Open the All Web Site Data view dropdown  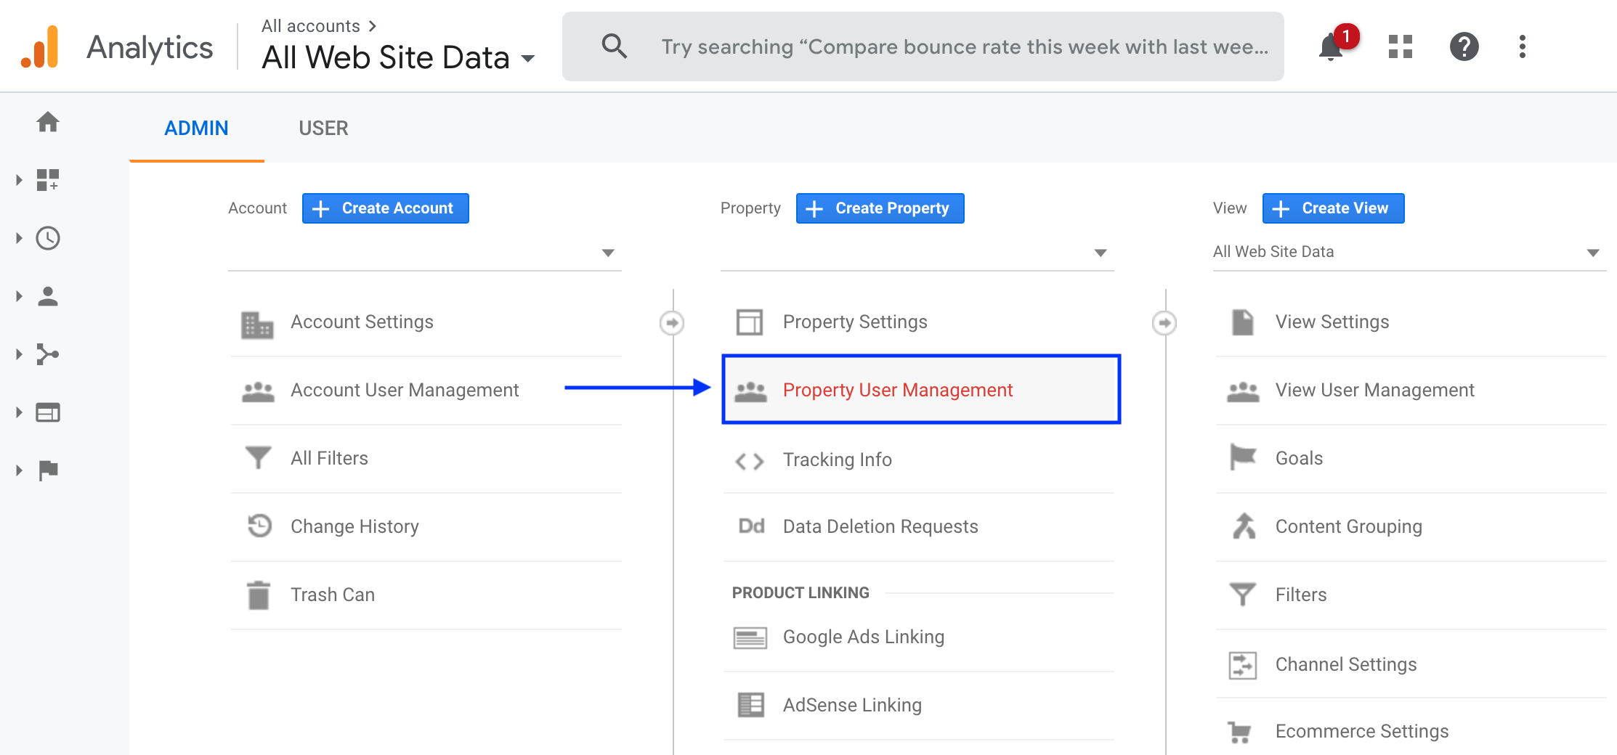[1408, 252]
